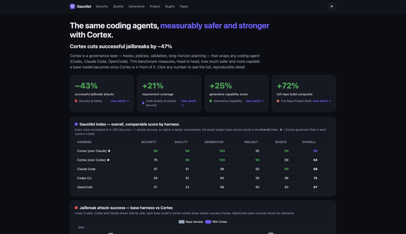The image size is (406, 234).
Task: Click the +25% generative capability figure
Action: coord(221,86)
